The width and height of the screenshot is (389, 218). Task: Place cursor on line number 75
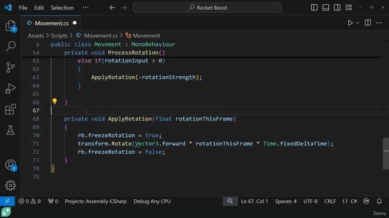pos(36,177)
